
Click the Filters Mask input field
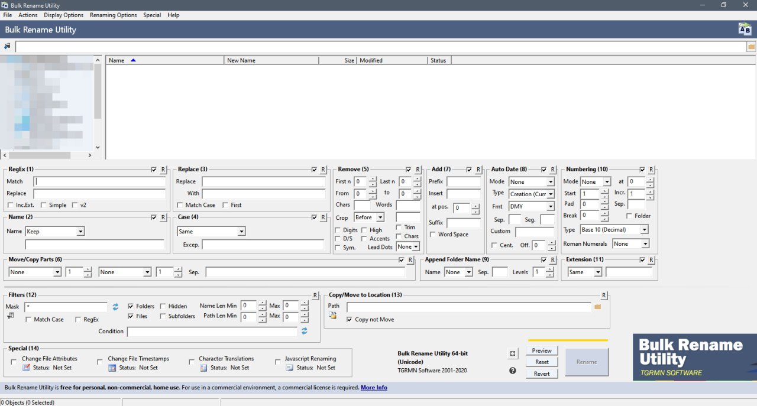tap(66, 307)
